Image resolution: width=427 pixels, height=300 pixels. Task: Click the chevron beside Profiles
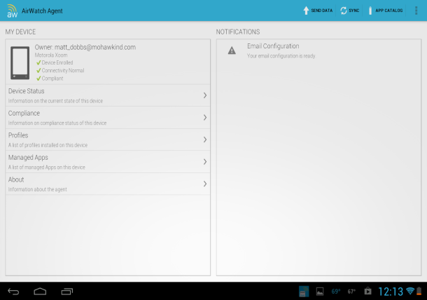(x=204, y=139)
